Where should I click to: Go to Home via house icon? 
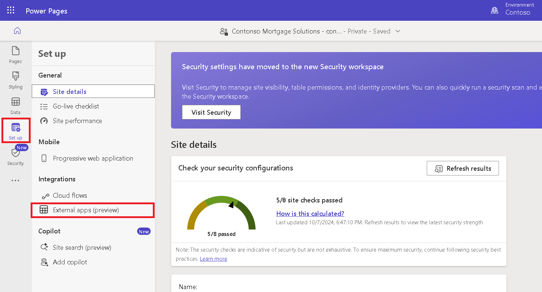point(17,31)
